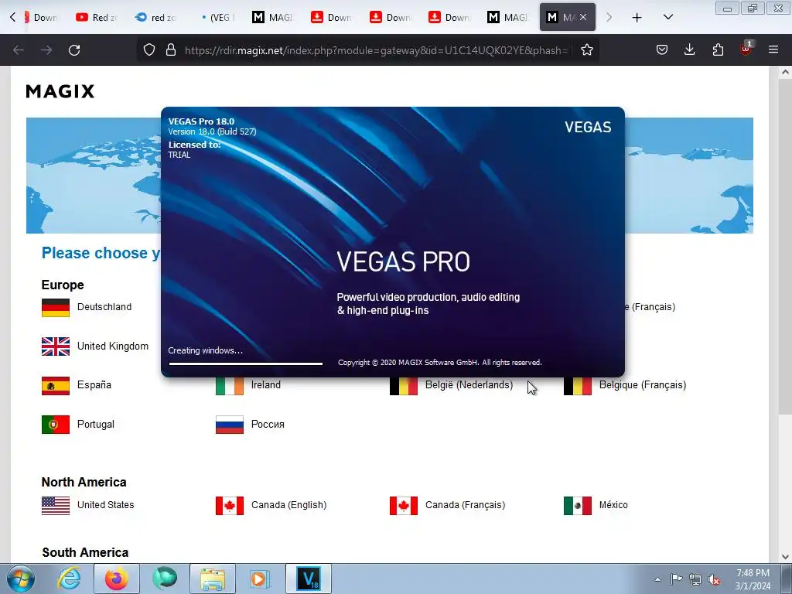Click the Spanish flag icon
Image resolution: width=792 pixels, height=594 pixels.
pyautogui.click(x=56, y=386)
